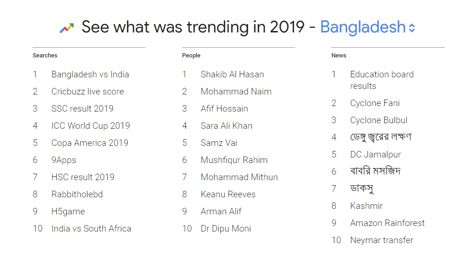Click the Google Trends arrow icon

click(67, 28)
